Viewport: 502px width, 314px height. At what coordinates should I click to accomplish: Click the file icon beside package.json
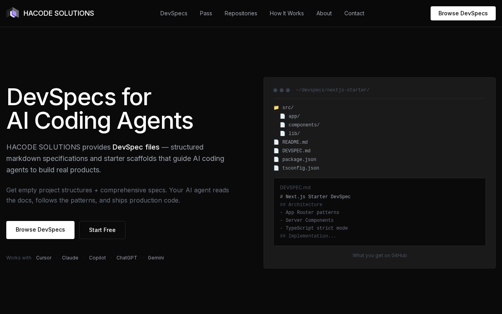[276, 160]
